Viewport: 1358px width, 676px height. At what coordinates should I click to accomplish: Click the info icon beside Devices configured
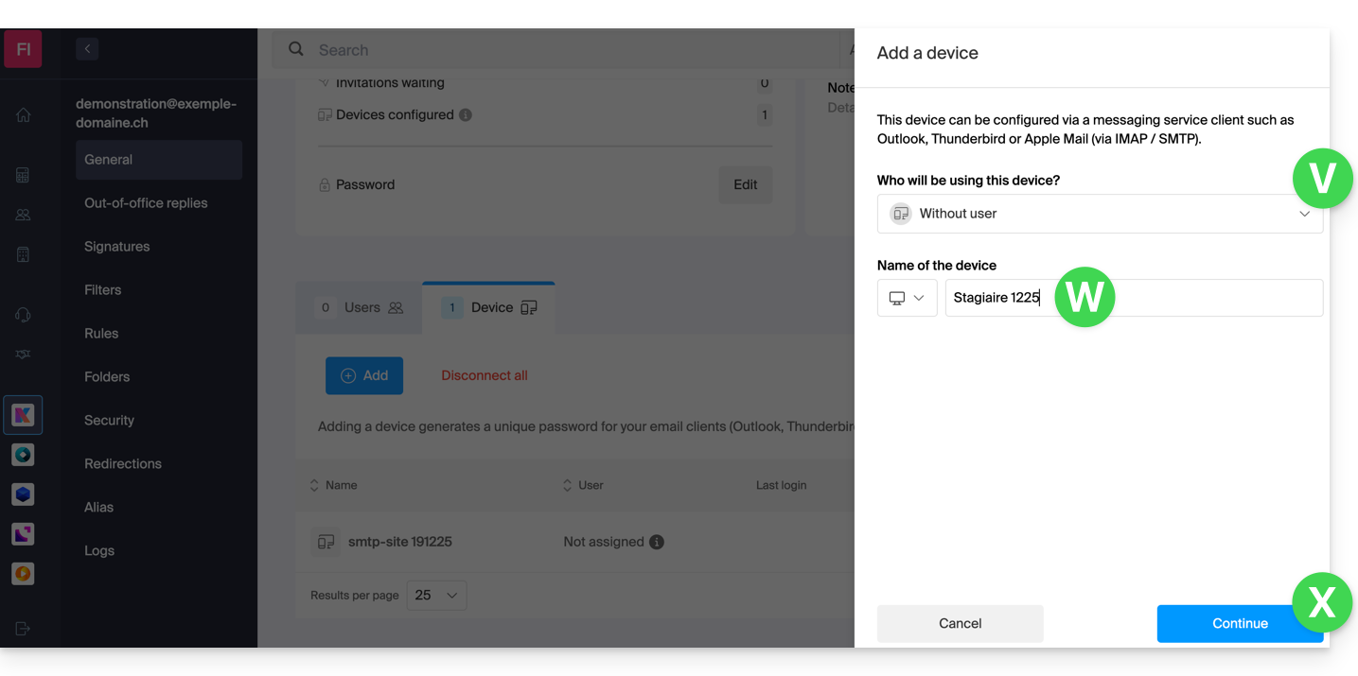pos(466,115)
